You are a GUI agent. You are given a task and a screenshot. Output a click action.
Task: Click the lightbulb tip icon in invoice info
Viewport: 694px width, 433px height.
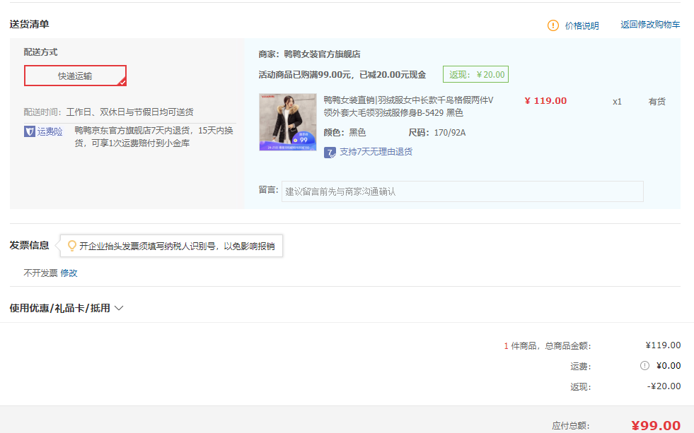pyautogui.click(x=71, y=246)
